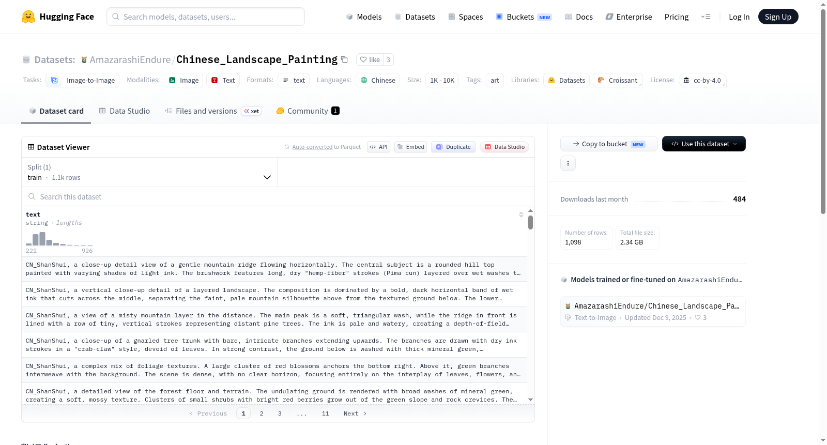Click the text lengths histogram

click(x=59, y=239)
